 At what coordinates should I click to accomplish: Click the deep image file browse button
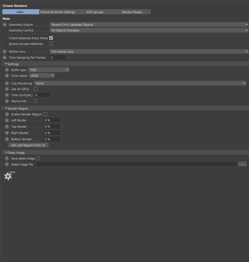pyautogui.click(x=242, y=164)
